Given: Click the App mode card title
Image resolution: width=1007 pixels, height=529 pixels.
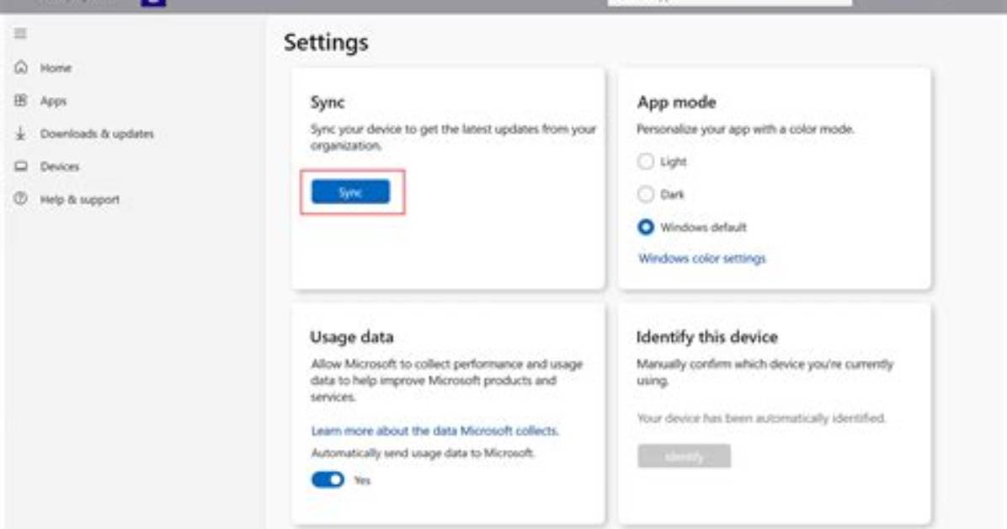Looking at the screenshot, I should tap(676, 102).
